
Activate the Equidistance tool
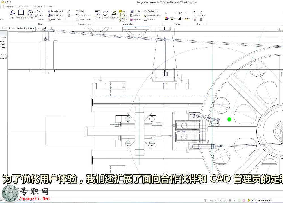55,15
